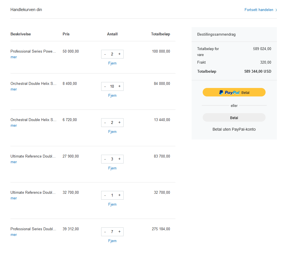Select the quantity field showing 3
The image size is (286, 254).
point(112,159)
